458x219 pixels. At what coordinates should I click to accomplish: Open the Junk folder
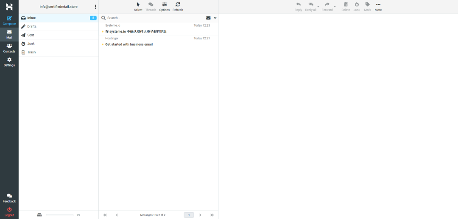[x=59, y=44]
